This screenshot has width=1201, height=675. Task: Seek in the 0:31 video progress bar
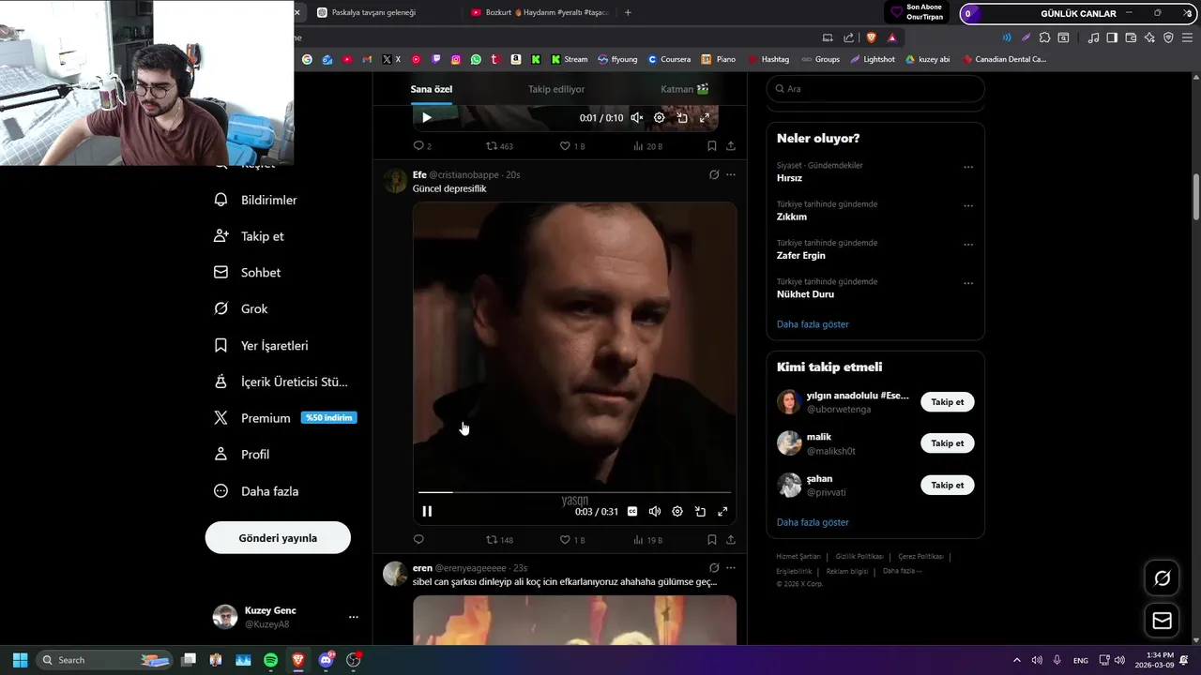574,491
